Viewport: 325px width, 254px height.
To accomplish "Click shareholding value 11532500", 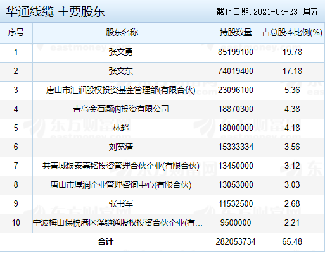I will coord(236,203).
